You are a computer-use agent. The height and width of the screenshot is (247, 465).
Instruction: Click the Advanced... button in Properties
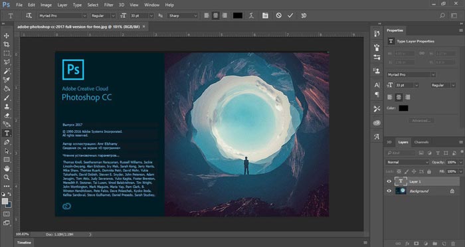point(421,120)
